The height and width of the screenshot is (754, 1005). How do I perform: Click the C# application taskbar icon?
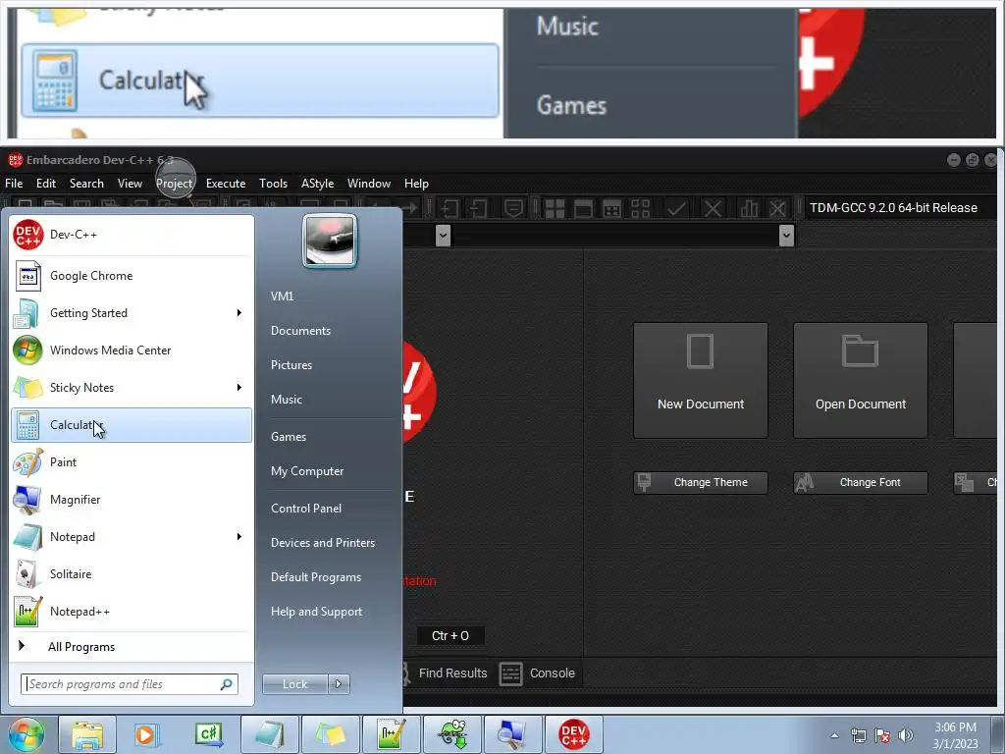pos(208,734)
